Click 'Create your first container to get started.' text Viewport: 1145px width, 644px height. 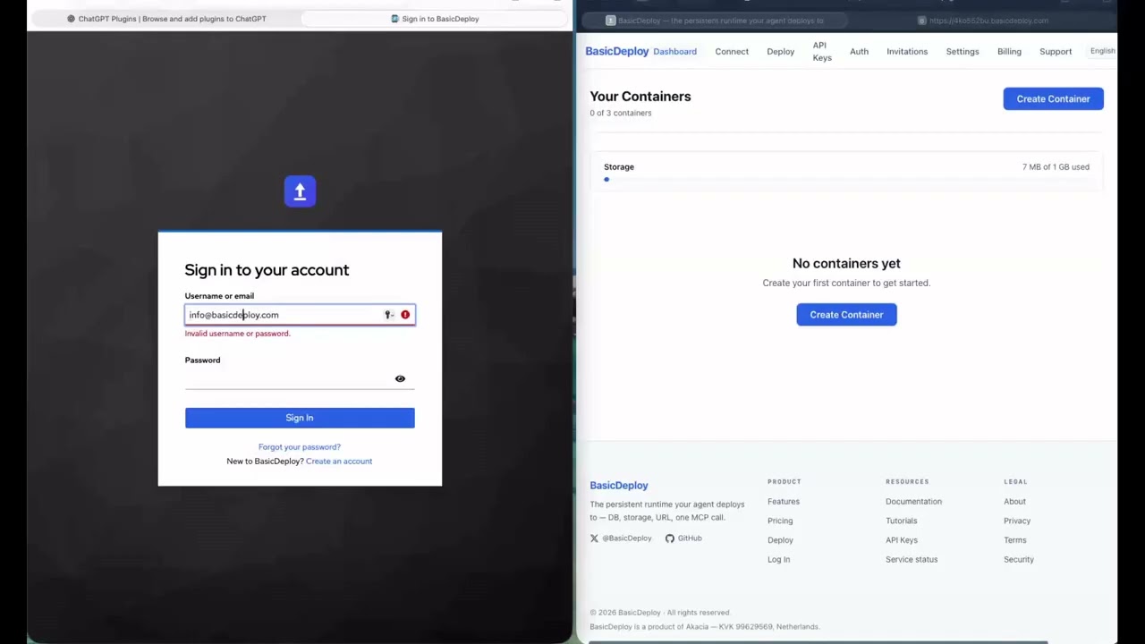[x=846, y=284]
